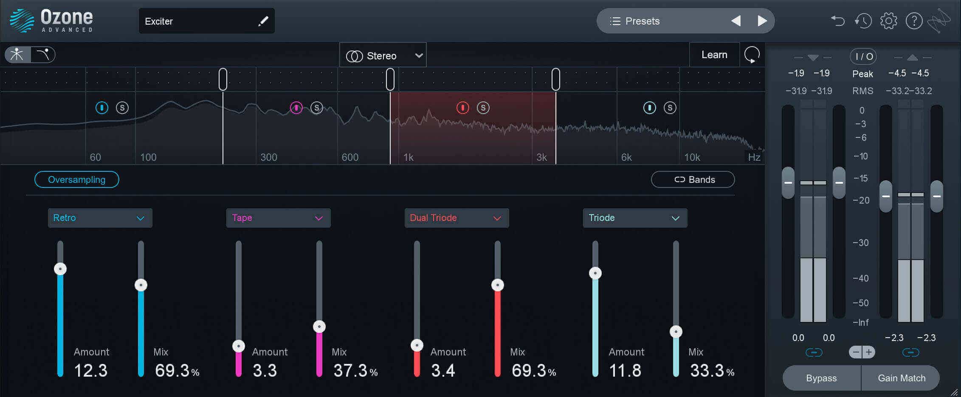Open the Presets list

pos(635,21)
